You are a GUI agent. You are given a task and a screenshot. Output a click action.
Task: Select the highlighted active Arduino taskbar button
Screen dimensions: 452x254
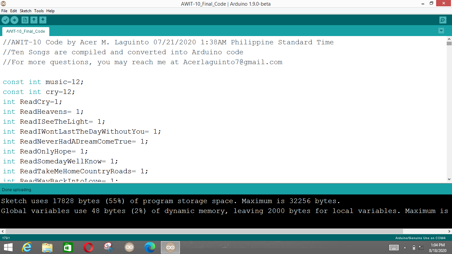(170, 247)
